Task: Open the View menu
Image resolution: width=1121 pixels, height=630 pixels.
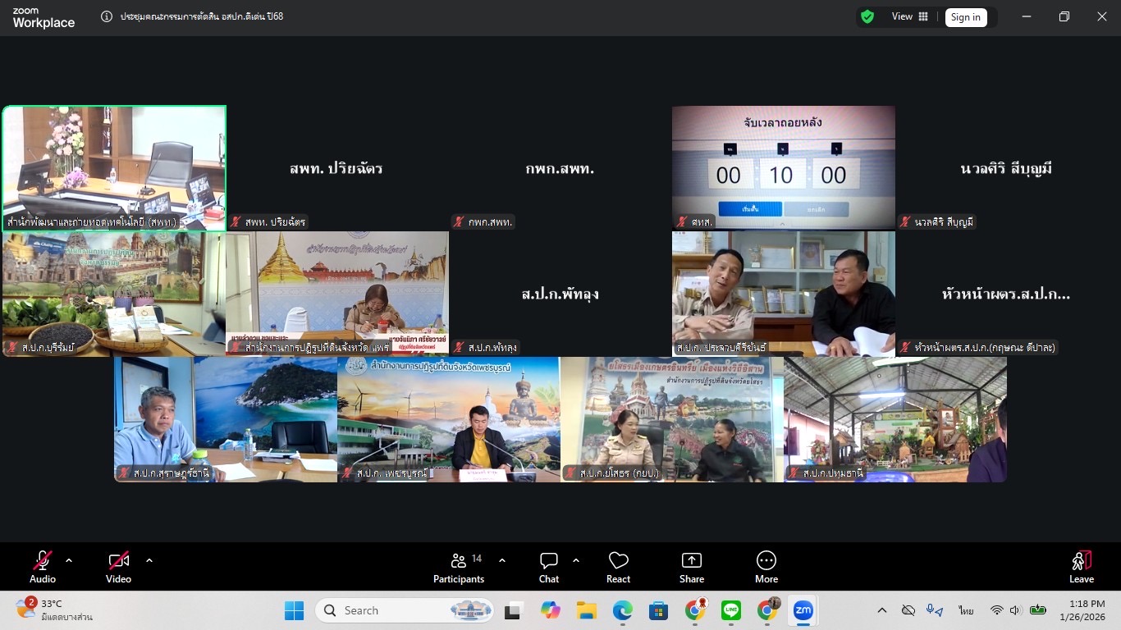Action: (902, 16)
